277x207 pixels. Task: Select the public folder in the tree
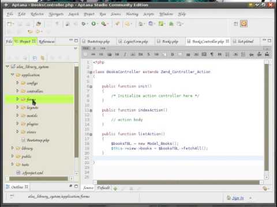26,156
